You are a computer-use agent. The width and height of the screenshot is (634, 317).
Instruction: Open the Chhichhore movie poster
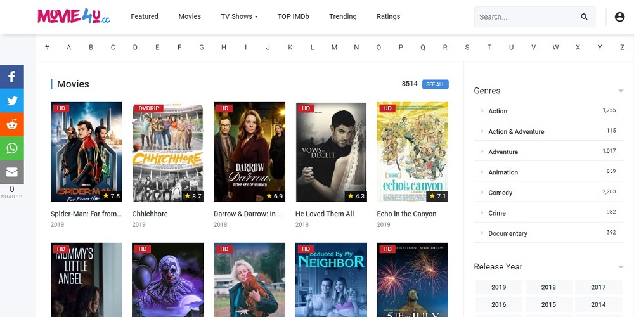(x=168, y=152)
